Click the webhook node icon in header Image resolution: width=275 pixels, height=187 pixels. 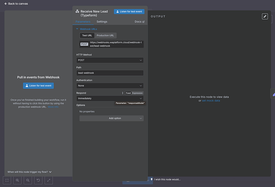77,11
